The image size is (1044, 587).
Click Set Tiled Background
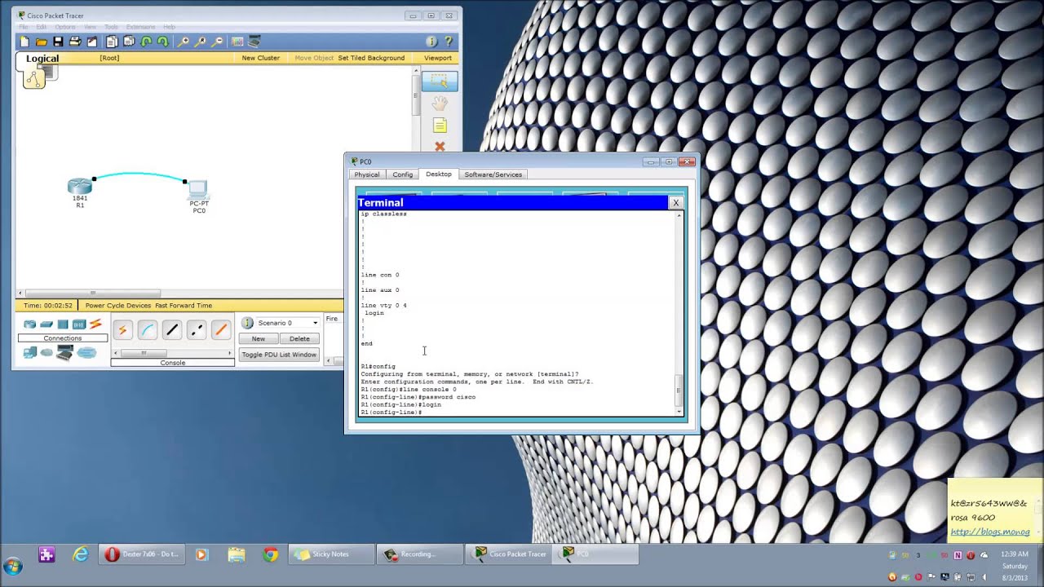pyautogui.click(x=371, y=58)
